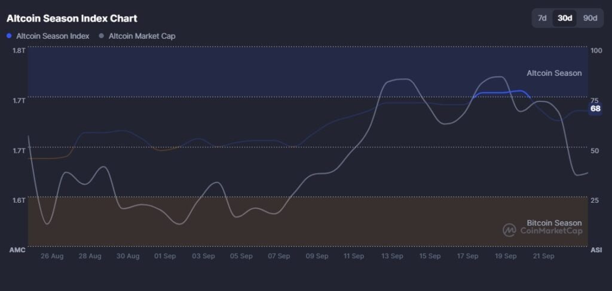Click the 1.8T left axis label
612x291 pixels.
pos(20,51)
